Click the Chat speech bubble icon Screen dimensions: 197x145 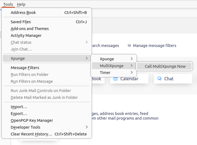point(159,79)
